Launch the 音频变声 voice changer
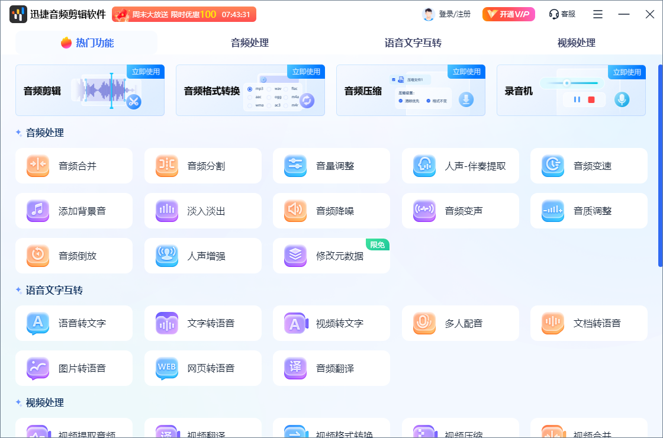The image size is (663, 438). (x=460, y=211)
